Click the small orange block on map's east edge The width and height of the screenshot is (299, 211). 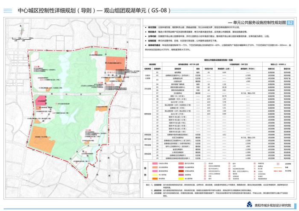102,109
